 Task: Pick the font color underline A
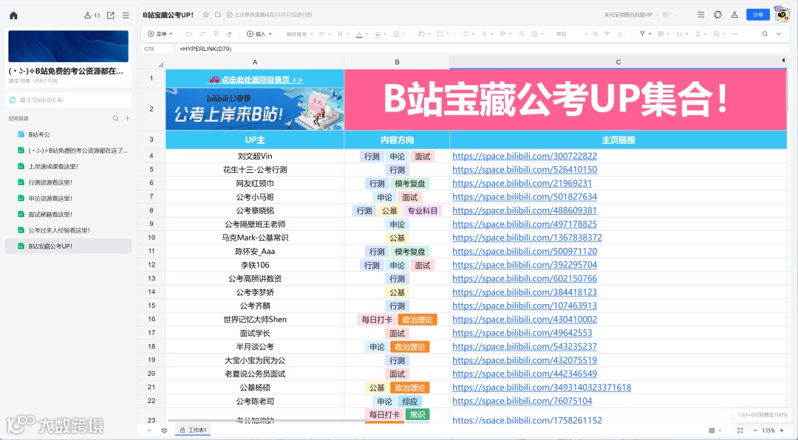[x=359, y=34]
